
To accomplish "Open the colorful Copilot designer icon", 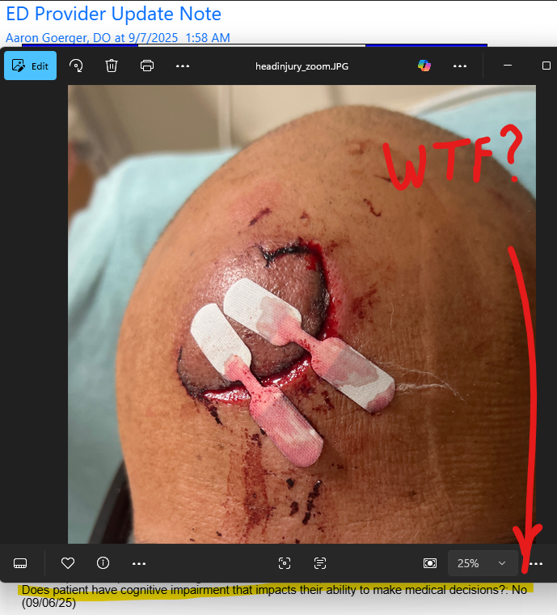I will pos(424,66).
